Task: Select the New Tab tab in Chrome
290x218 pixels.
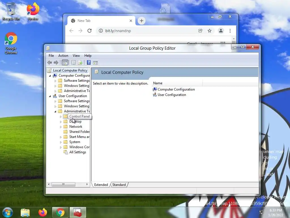Action: click(101, 21)
